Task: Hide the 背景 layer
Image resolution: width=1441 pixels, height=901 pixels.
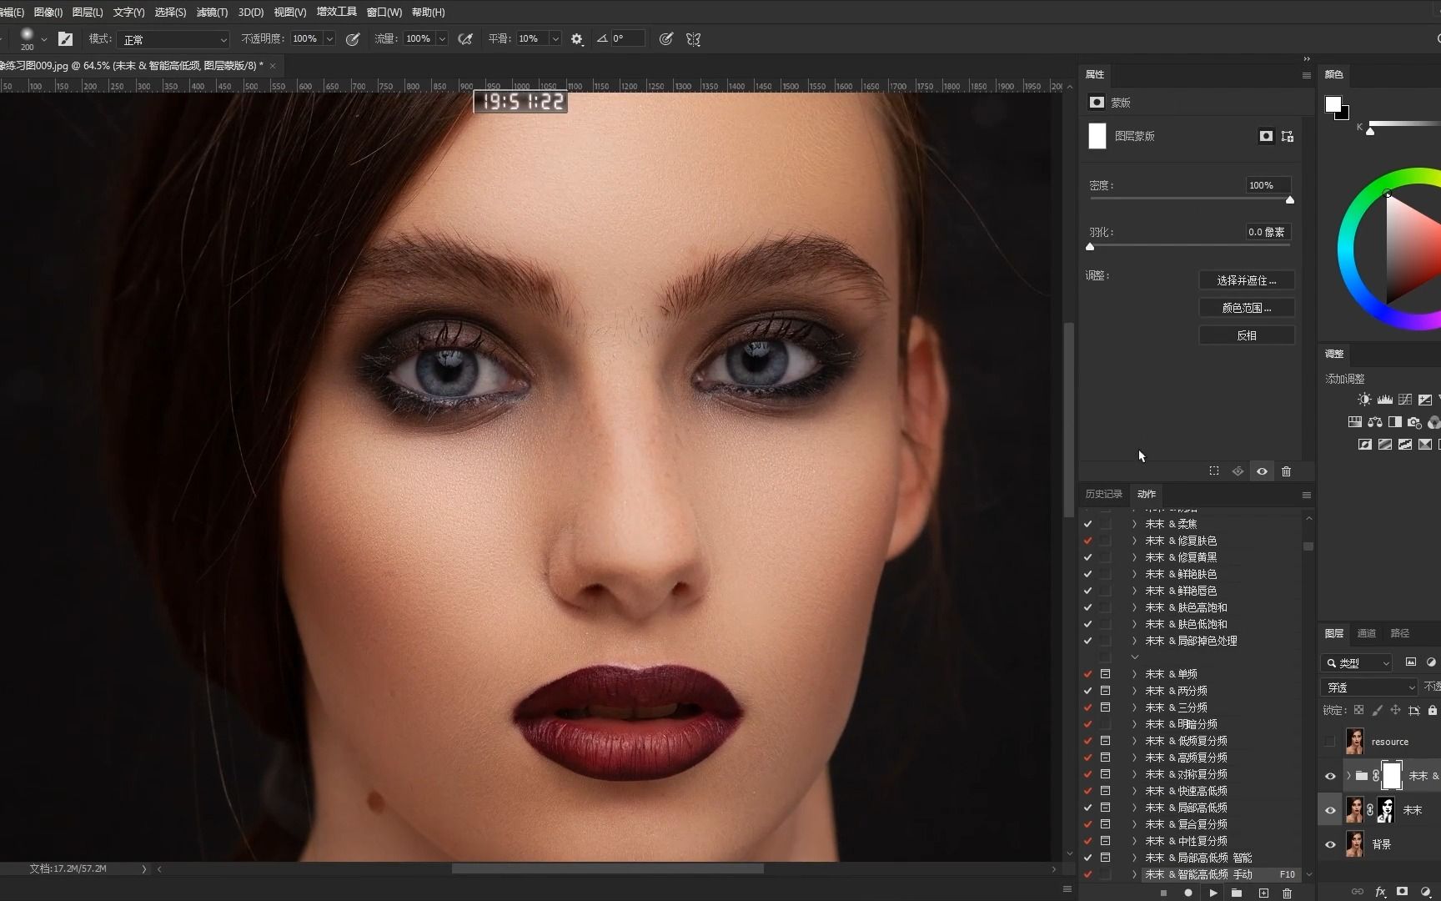Action: pos(1330,844)
